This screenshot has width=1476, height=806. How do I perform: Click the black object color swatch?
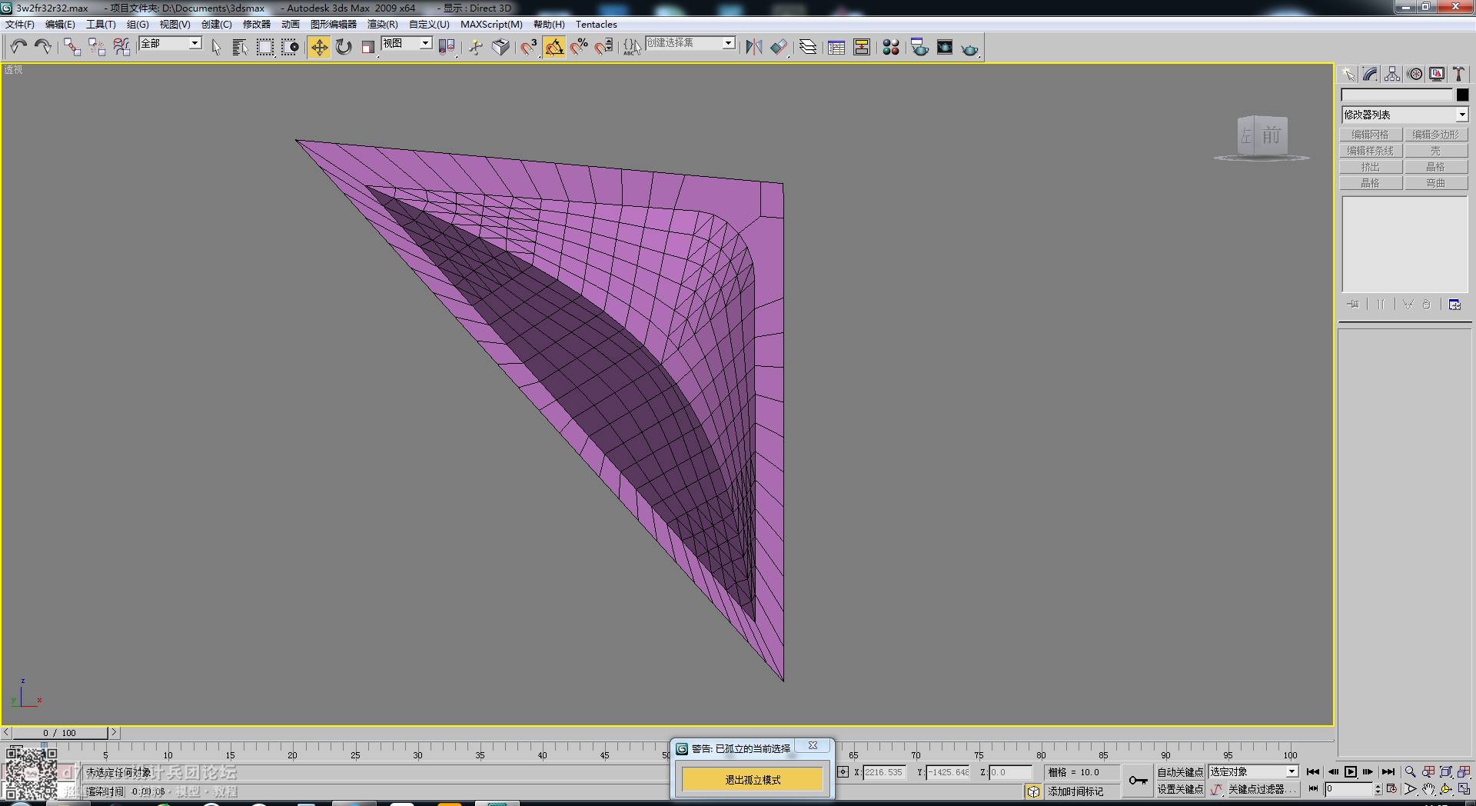(x=1462, y=95)
